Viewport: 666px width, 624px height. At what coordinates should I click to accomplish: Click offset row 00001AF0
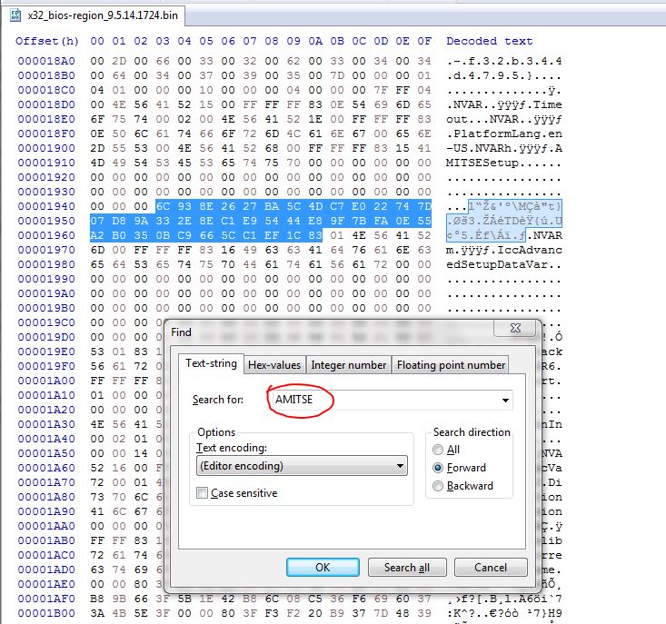click(46, 599)
